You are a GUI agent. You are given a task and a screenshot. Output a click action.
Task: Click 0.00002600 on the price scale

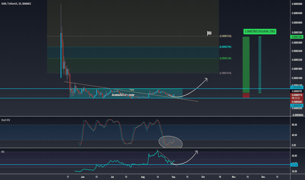297,51
